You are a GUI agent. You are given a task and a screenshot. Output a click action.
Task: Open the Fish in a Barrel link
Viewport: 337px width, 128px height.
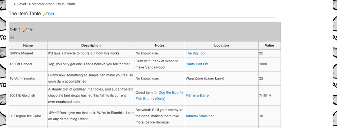pyautogui.click(x=197, y=95)
